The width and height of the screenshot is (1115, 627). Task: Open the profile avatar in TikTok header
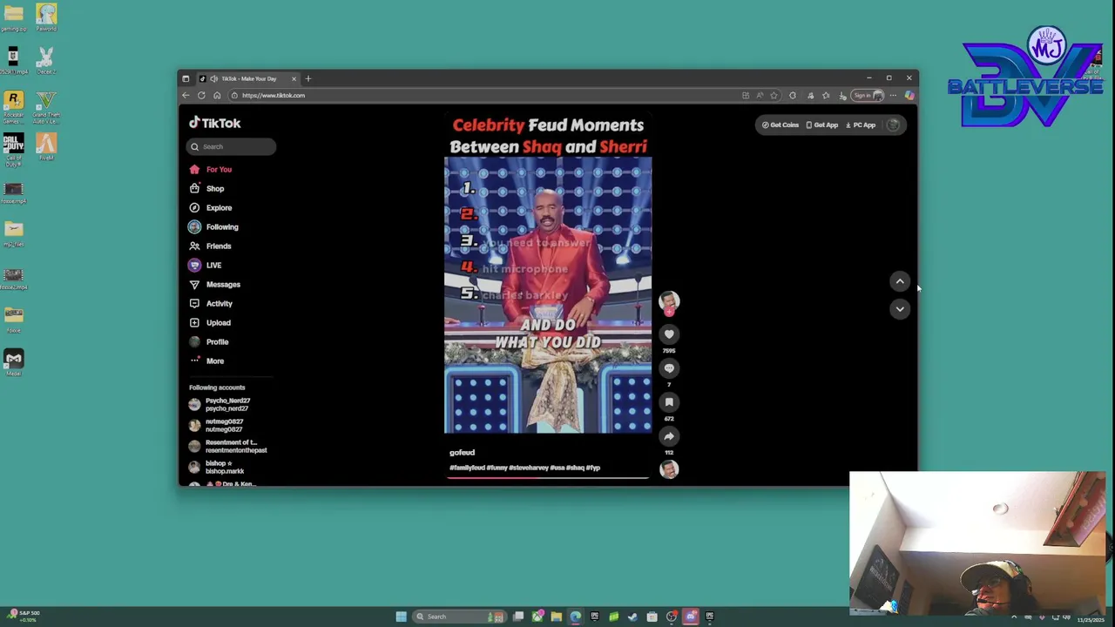893,125
